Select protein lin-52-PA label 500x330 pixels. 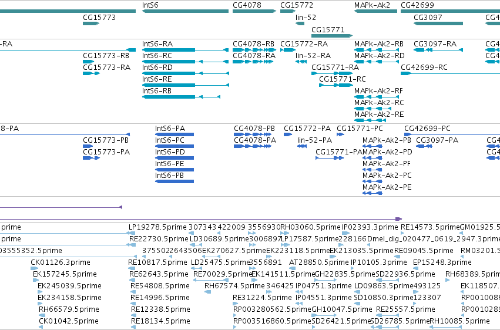(x=315, y=140)
